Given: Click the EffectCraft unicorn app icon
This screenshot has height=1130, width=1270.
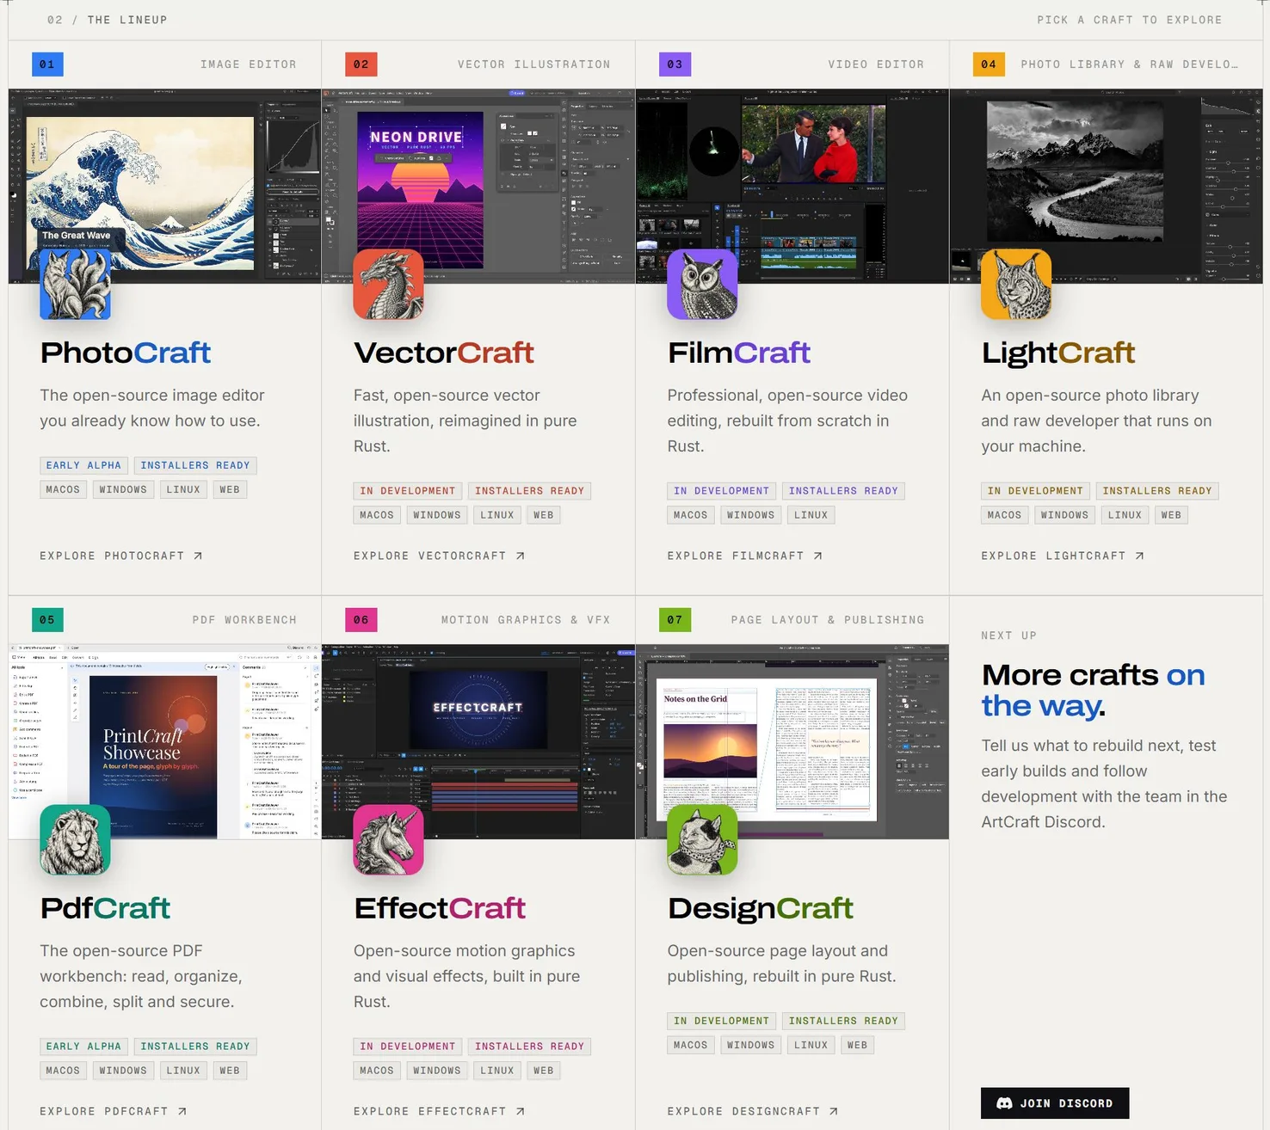Looking at the screenshot, I should [x=389, y=840].
